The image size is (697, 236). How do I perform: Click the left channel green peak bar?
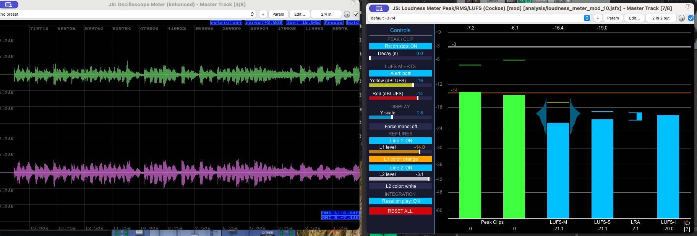(470, 155)
